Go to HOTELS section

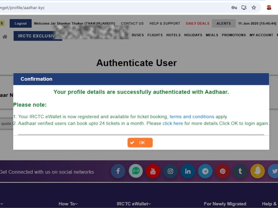click(x=173, y=35)
